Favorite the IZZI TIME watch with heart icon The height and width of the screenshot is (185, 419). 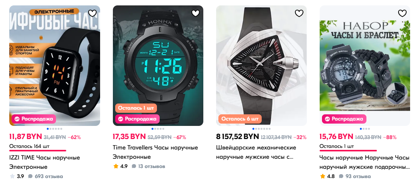click(92, 13)
